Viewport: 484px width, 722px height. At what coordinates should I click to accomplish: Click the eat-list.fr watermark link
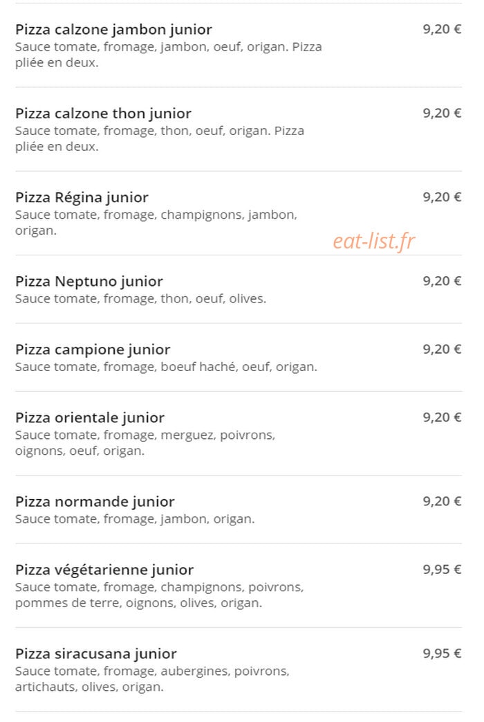click(x=373, y=242)
